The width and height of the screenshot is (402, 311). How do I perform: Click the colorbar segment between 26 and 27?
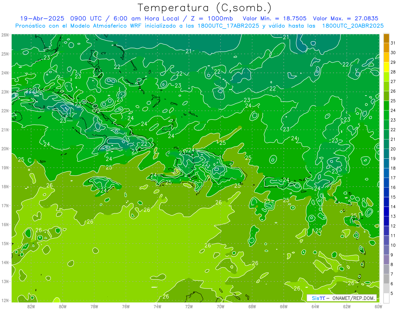(386, 87)
